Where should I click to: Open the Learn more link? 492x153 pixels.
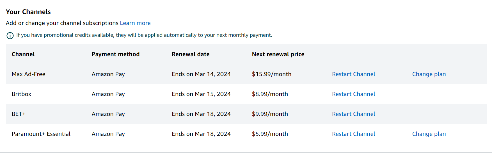pos(135,23)
